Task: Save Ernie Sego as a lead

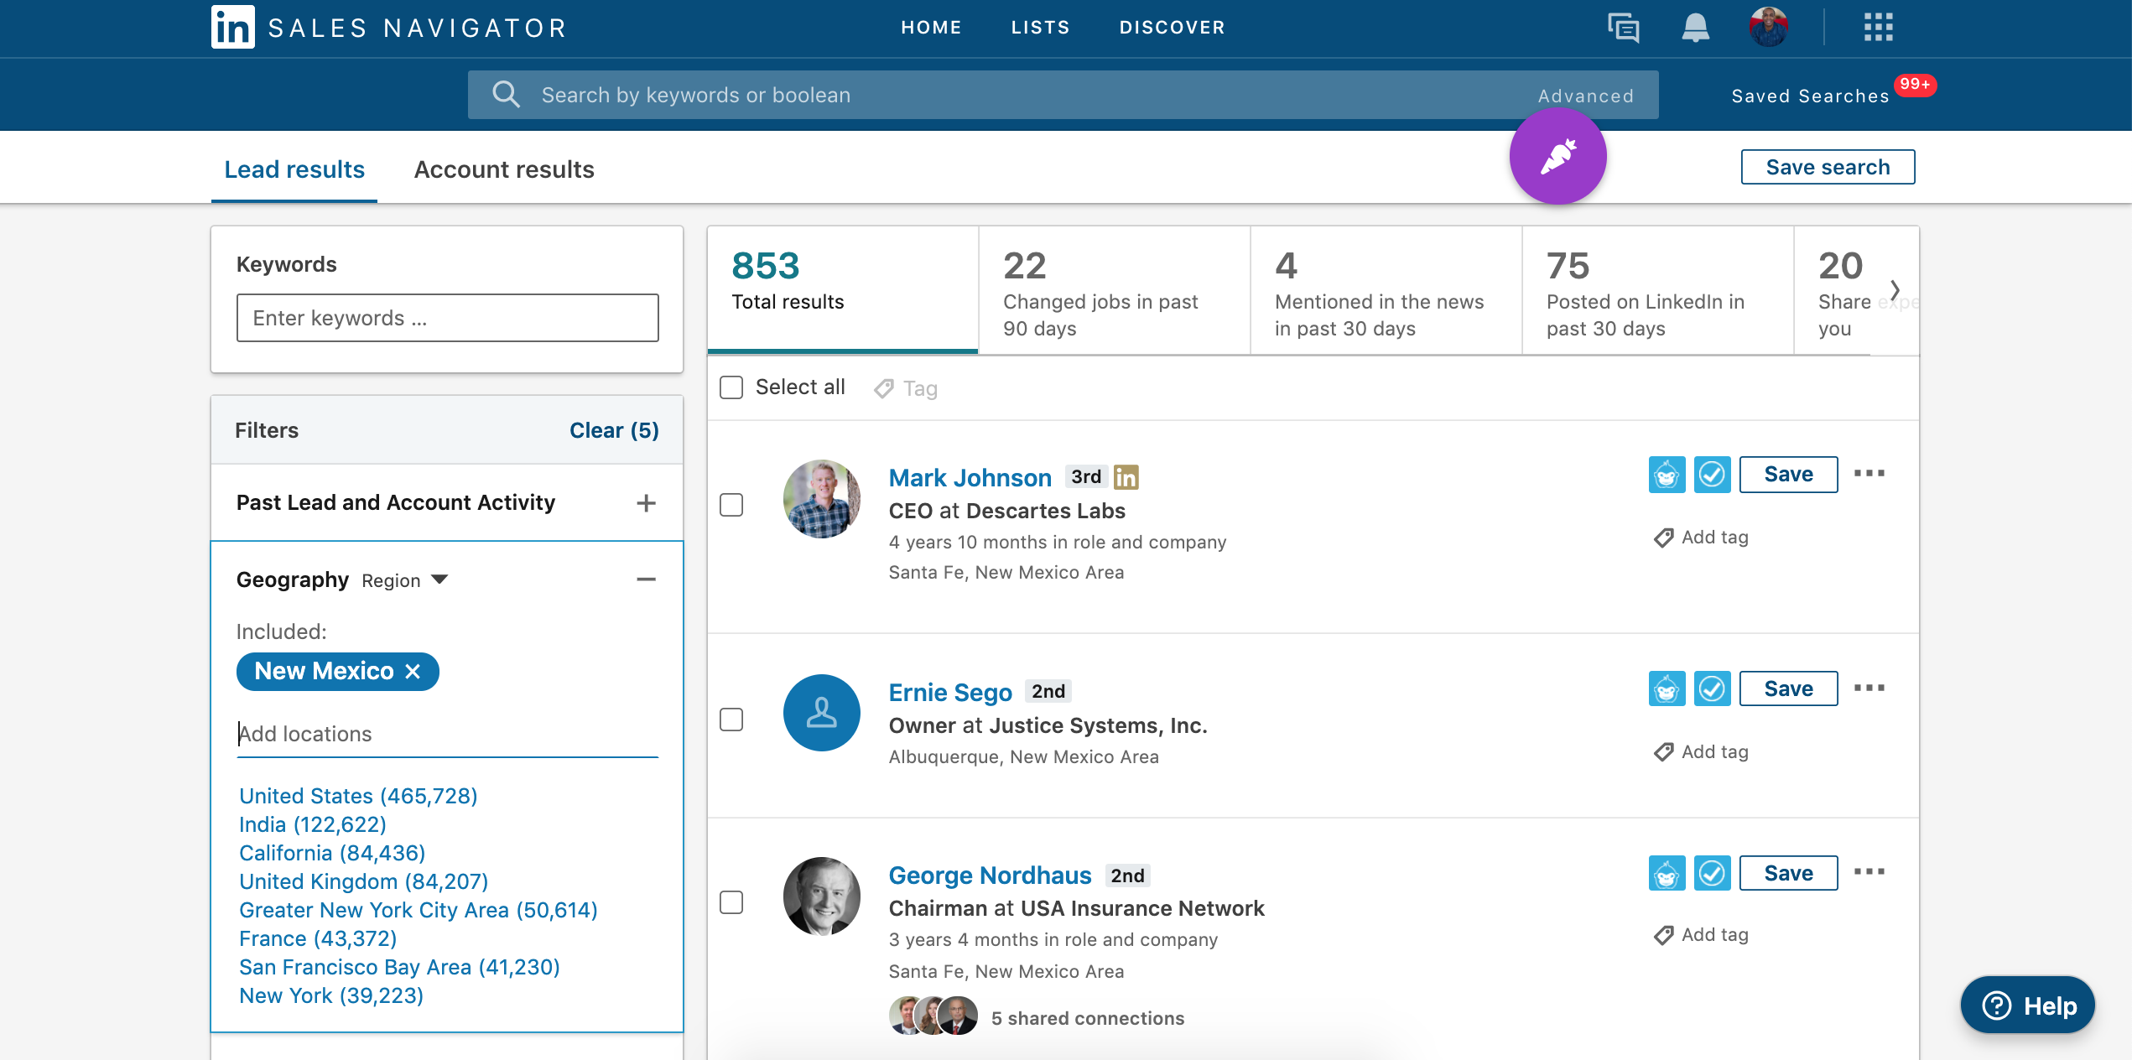Action: [1788, 688]
